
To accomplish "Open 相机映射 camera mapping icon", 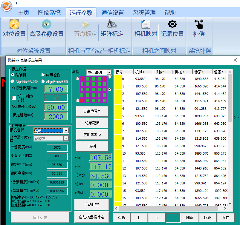I will pos(146,24).
